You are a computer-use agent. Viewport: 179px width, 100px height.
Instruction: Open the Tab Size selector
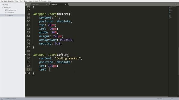coord(160,99)
